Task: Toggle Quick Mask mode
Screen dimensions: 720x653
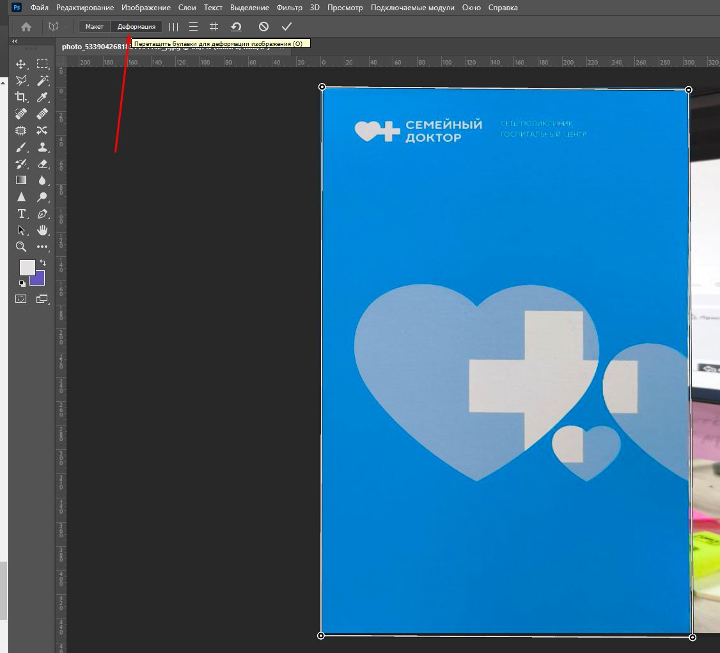Action: (20, 299)
